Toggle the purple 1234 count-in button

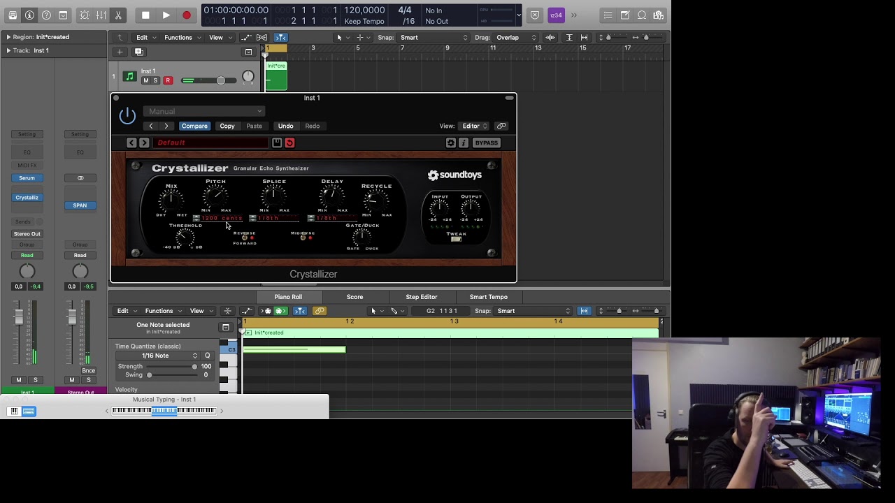[556, 15]
